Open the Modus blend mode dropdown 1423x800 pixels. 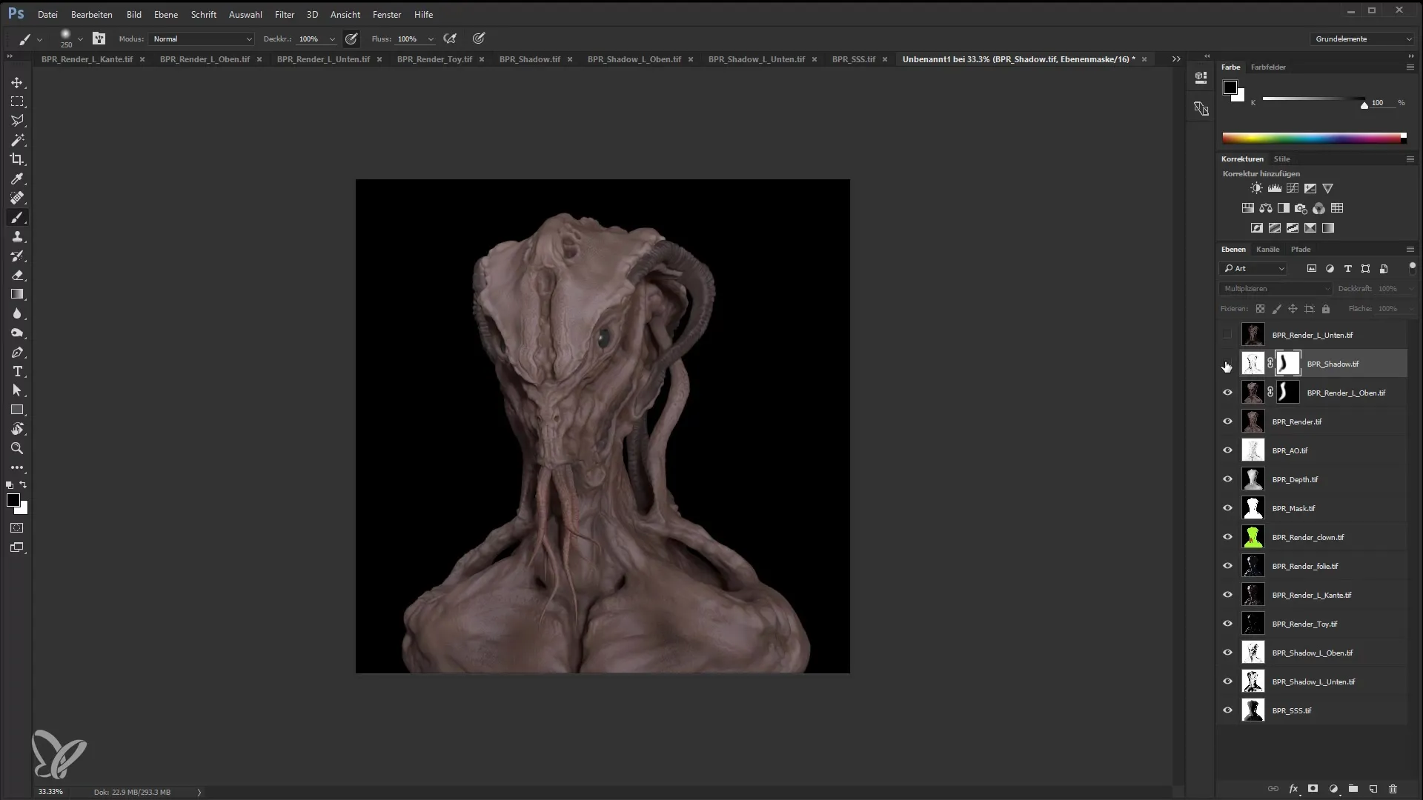pyautogui.click(x=202, y=39)
